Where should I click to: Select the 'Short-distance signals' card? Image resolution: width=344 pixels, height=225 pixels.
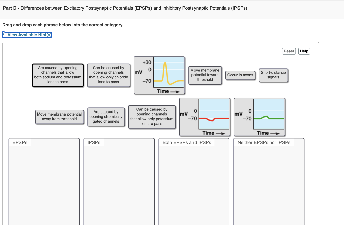tap(273, 75)
